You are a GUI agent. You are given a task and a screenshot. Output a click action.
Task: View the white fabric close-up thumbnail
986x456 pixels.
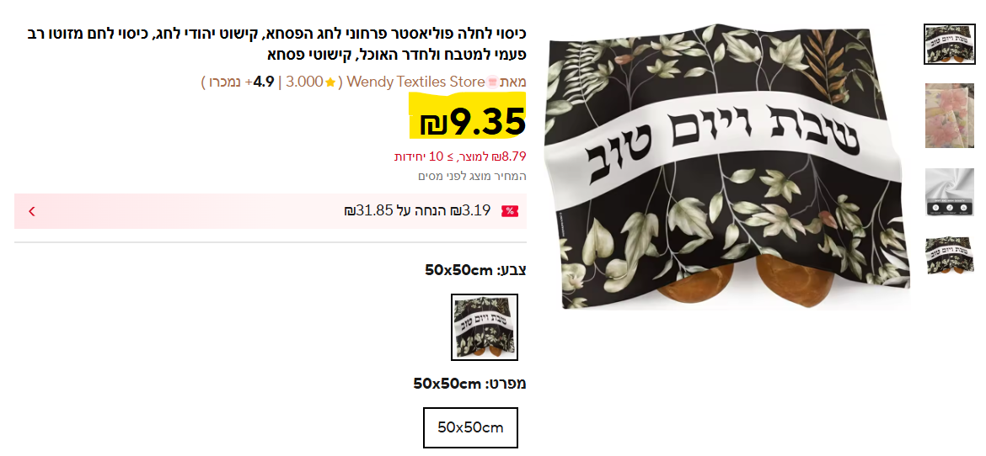(x=949, y=192)
